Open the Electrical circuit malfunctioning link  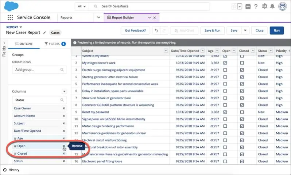click(104, 140)
